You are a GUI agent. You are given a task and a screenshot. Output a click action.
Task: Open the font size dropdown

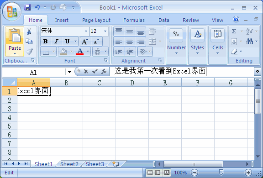click(x=105, y=31)
